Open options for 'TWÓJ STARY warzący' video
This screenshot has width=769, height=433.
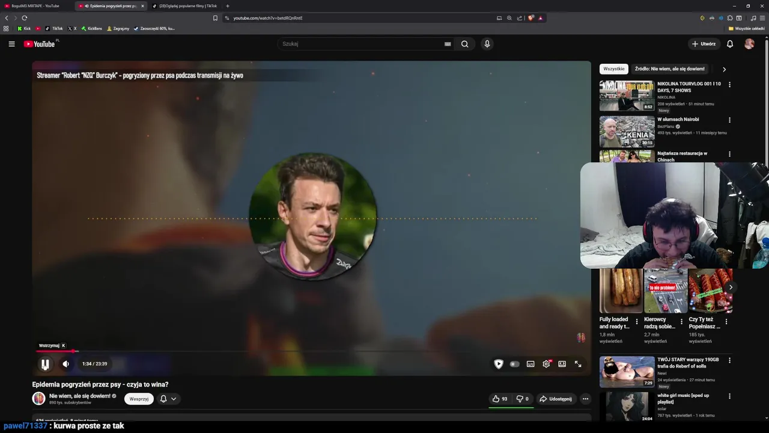pos(730,360)
